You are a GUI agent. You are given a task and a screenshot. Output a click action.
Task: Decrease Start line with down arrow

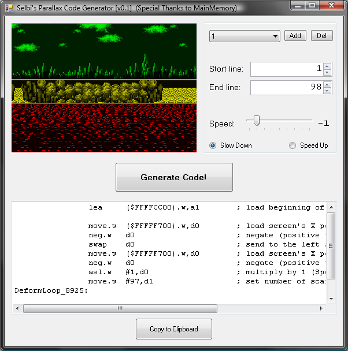(327, 72)
